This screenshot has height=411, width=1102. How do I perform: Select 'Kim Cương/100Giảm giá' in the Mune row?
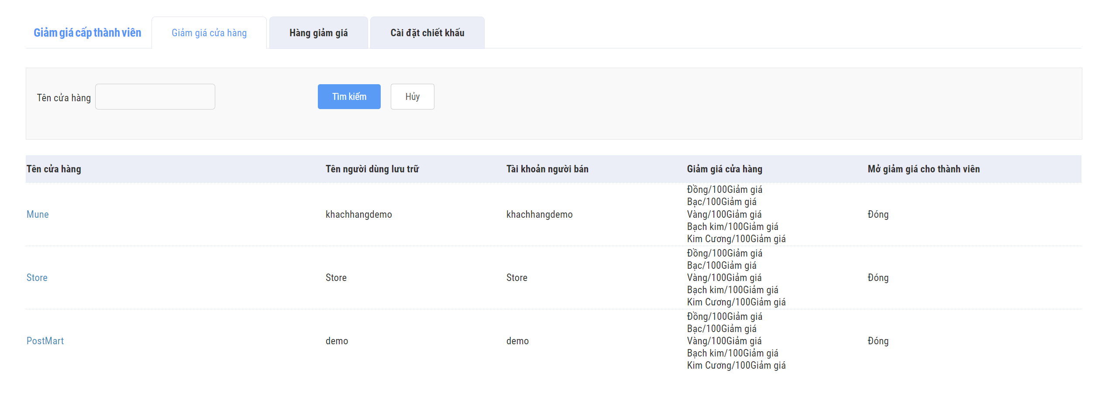point(736,239)
